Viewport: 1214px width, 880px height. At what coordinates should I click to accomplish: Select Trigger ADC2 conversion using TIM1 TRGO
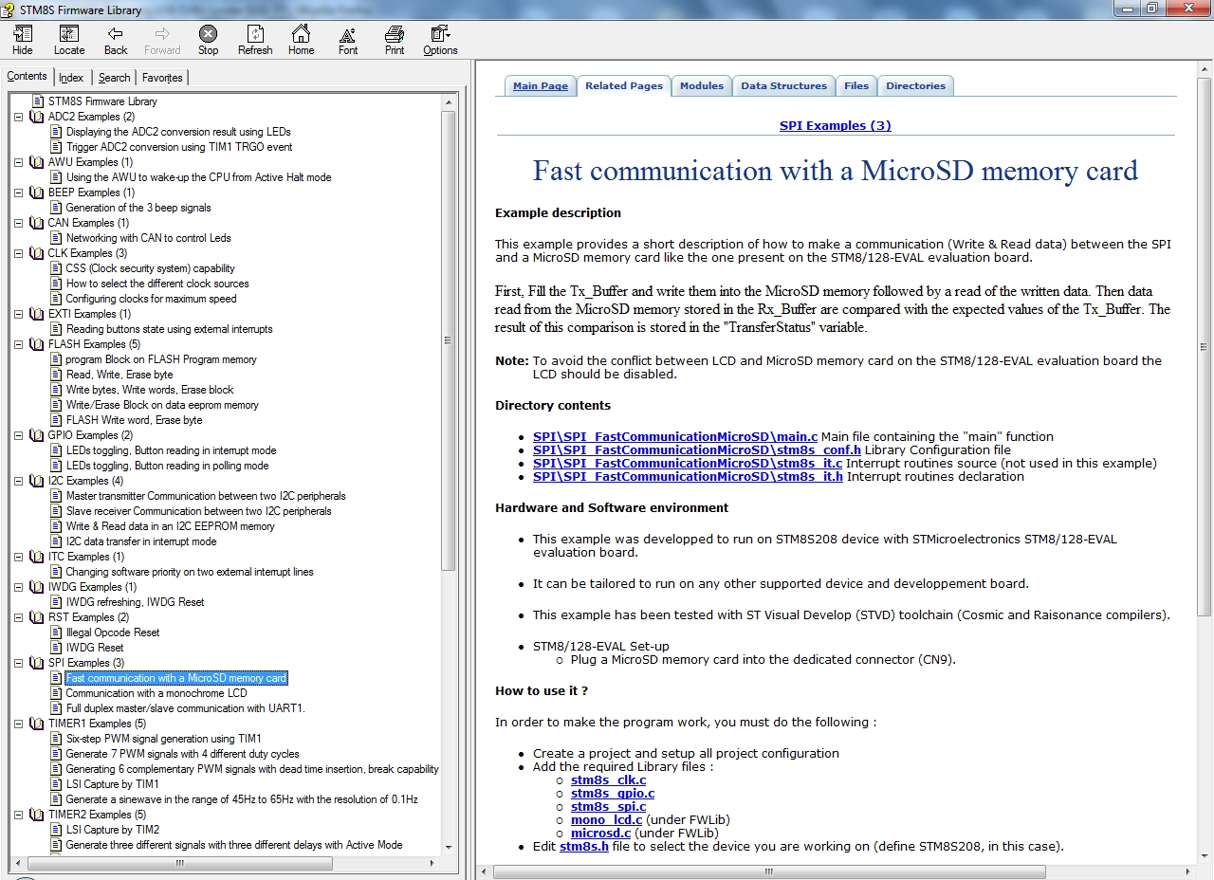pos(179,147)
